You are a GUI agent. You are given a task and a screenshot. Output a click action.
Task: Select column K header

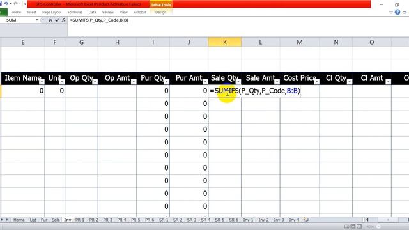coord(224,42)
